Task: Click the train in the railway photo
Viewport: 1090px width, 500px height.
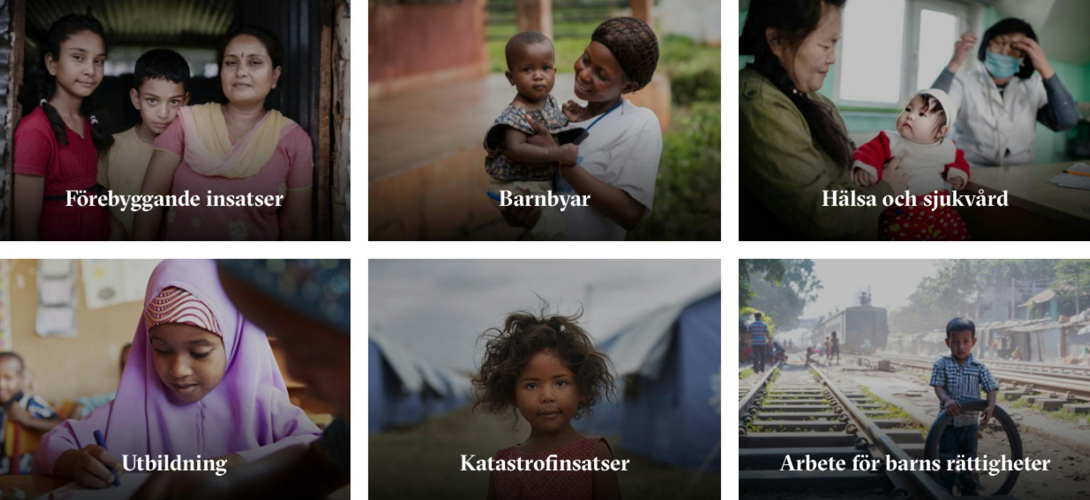Action: click(862, 326)
